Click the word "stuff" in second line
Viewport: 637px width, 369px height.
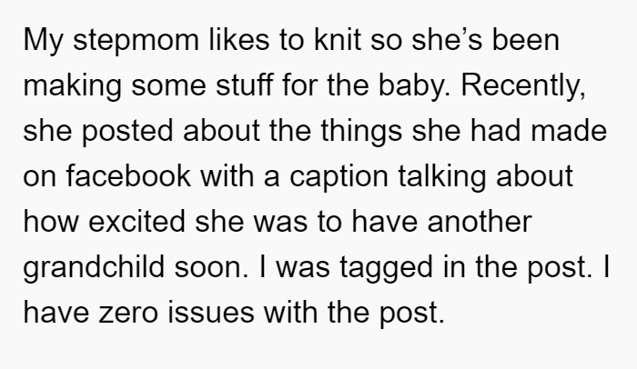(244, 85)
